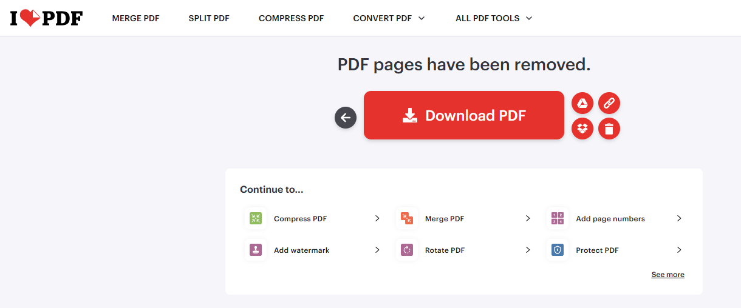Screen dimensions: 741x308
Task: Click the chevron beside Protect PDF
Action: [679, 250]
